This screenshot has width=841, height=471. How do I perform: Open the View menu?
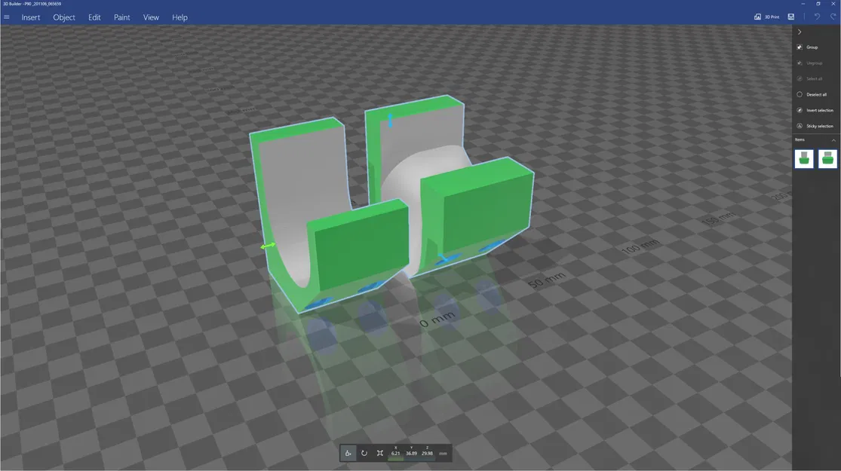pos(151,17)
